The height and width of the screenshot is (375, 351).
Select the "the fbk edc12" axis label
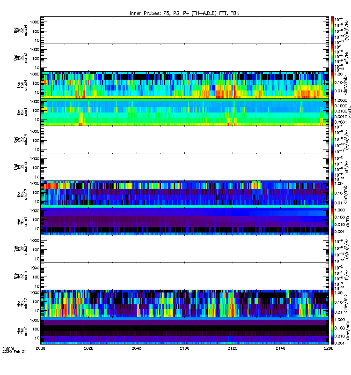22,303
